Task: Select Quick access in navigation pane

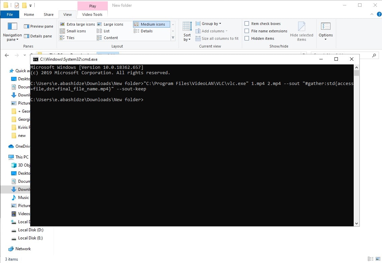Action: point(20,71)
